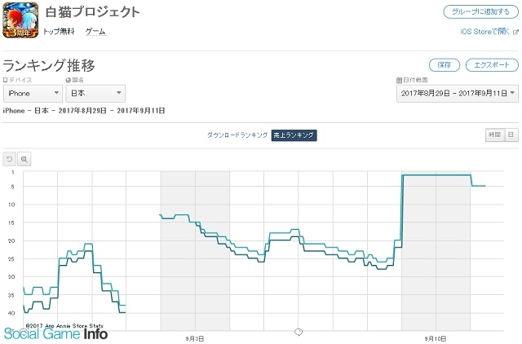The height and width of the screenshot is (344, 522).
Task: Open the iOS Storeで開く link
Action: tap(484, 32)
